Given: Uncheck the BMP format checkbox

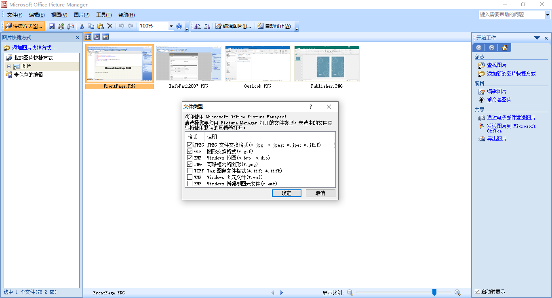Looking at the screenshot, I should tap(190, 158).
